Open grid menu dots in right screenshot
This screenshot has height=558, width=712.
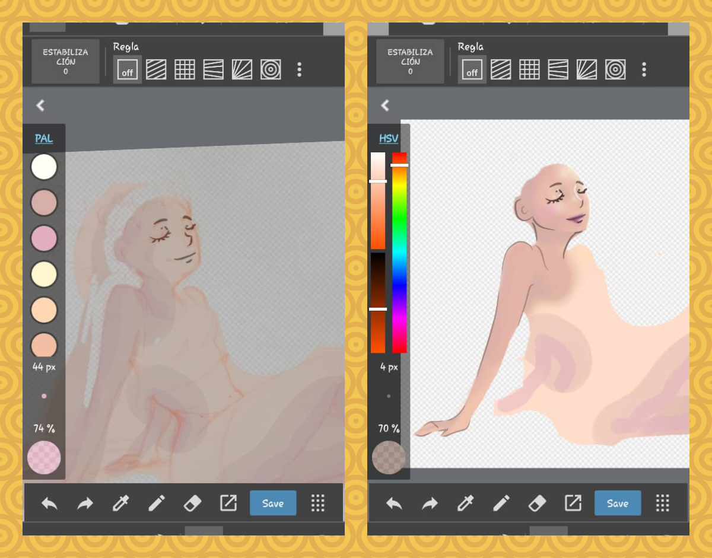click(x=663, y=503)
